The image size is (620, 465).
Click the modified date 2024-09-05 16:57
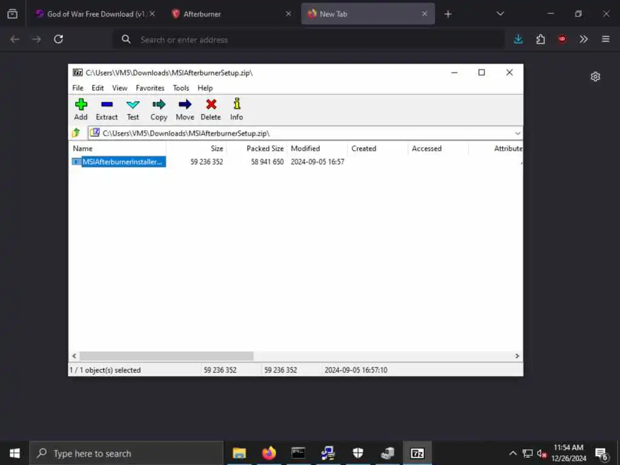pyautogui.click(x=317, y=162)
